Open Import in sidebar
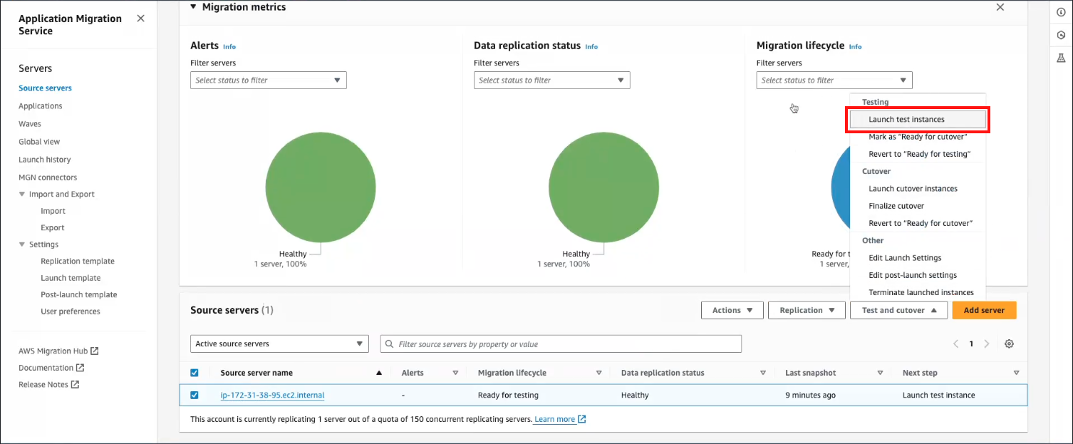This screenshot has height=444, width=1073. coord(53,211)
